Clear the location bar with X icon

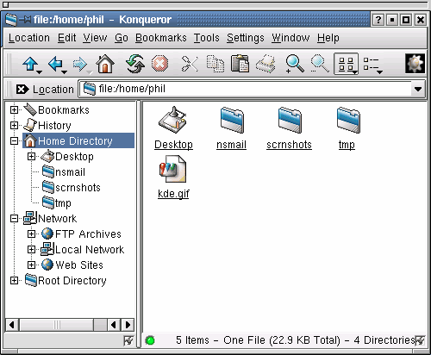(22, 90)
